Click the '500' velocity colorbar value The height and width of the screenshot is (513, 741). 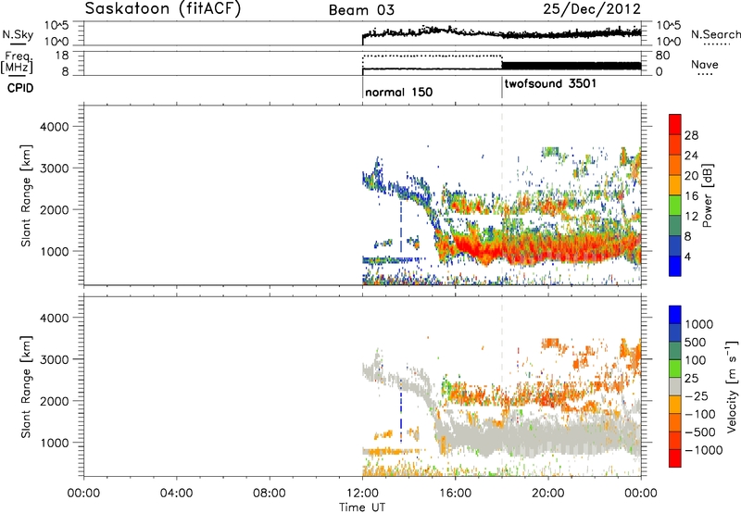click(696, 342)
